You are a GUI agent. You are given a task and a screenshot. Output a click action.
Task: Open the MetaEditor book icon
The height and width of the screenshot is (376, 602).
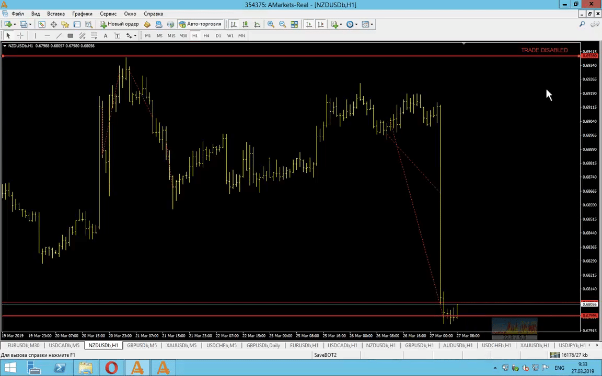147,24
